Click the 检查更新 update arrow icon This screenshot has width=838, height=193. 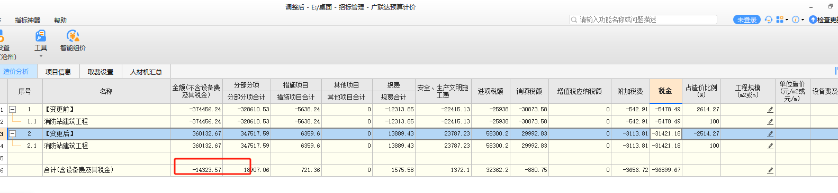click(813, 20)
